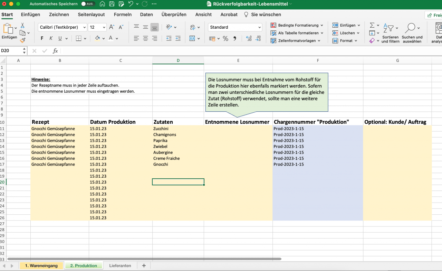The width and height of the screenshot is (442, 271).
Task: Click the text orientation icon
Action: (x=169, y=27)
